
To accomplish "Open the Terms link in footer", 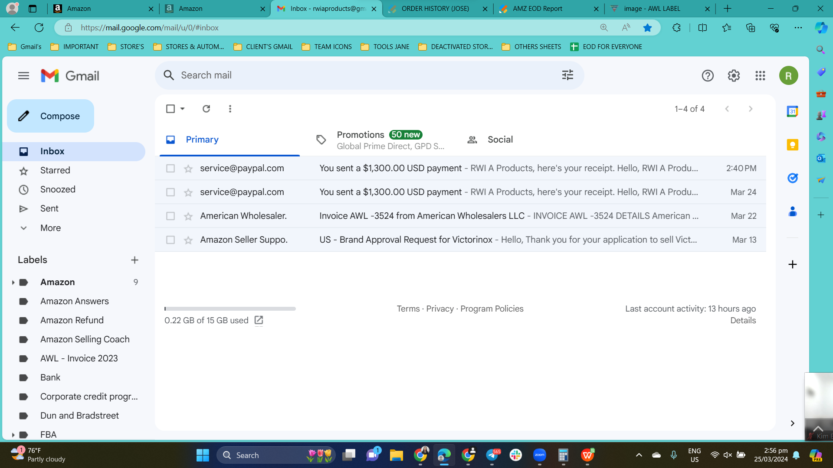I will 408,309.
